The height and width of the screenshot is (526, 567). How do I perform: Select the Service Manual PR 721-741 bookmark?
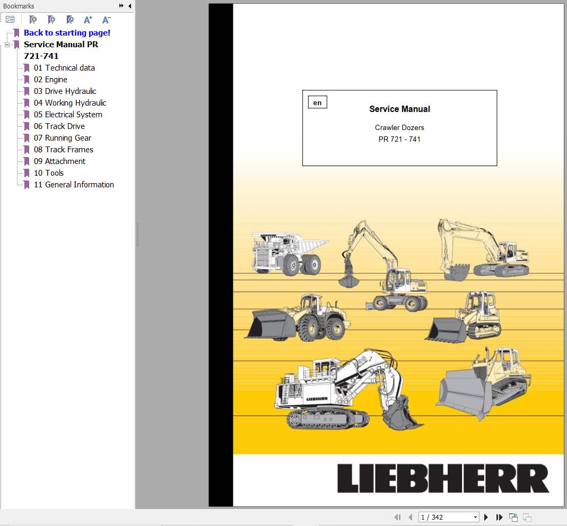point(61,50)
